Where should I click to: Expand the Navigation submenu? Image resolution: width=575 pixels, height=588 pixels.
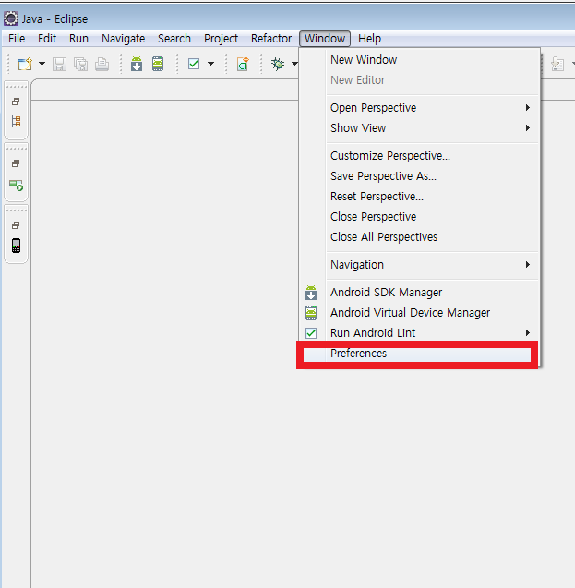(x=420, y=264)
